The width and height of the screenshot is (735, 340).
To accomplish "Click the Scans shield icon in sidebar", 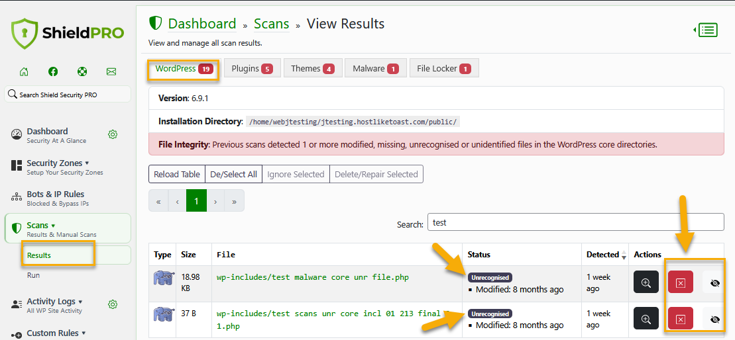I will coord(17,228).
